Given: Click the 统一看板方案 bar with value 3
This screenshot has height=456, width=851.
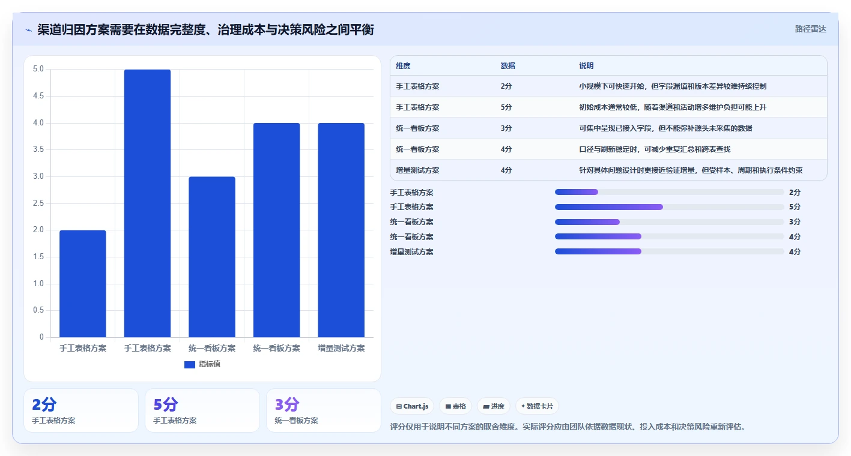Looking at the screenshot, I should [x=212, y=257].
